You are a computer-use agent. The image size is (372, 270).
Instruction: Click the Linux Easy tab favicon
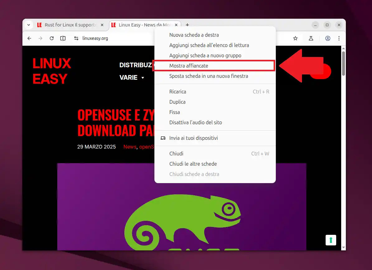(114, 25)
